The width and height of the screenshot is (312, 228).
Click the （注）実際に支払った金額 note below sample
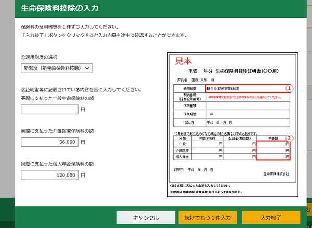(200, 186)
